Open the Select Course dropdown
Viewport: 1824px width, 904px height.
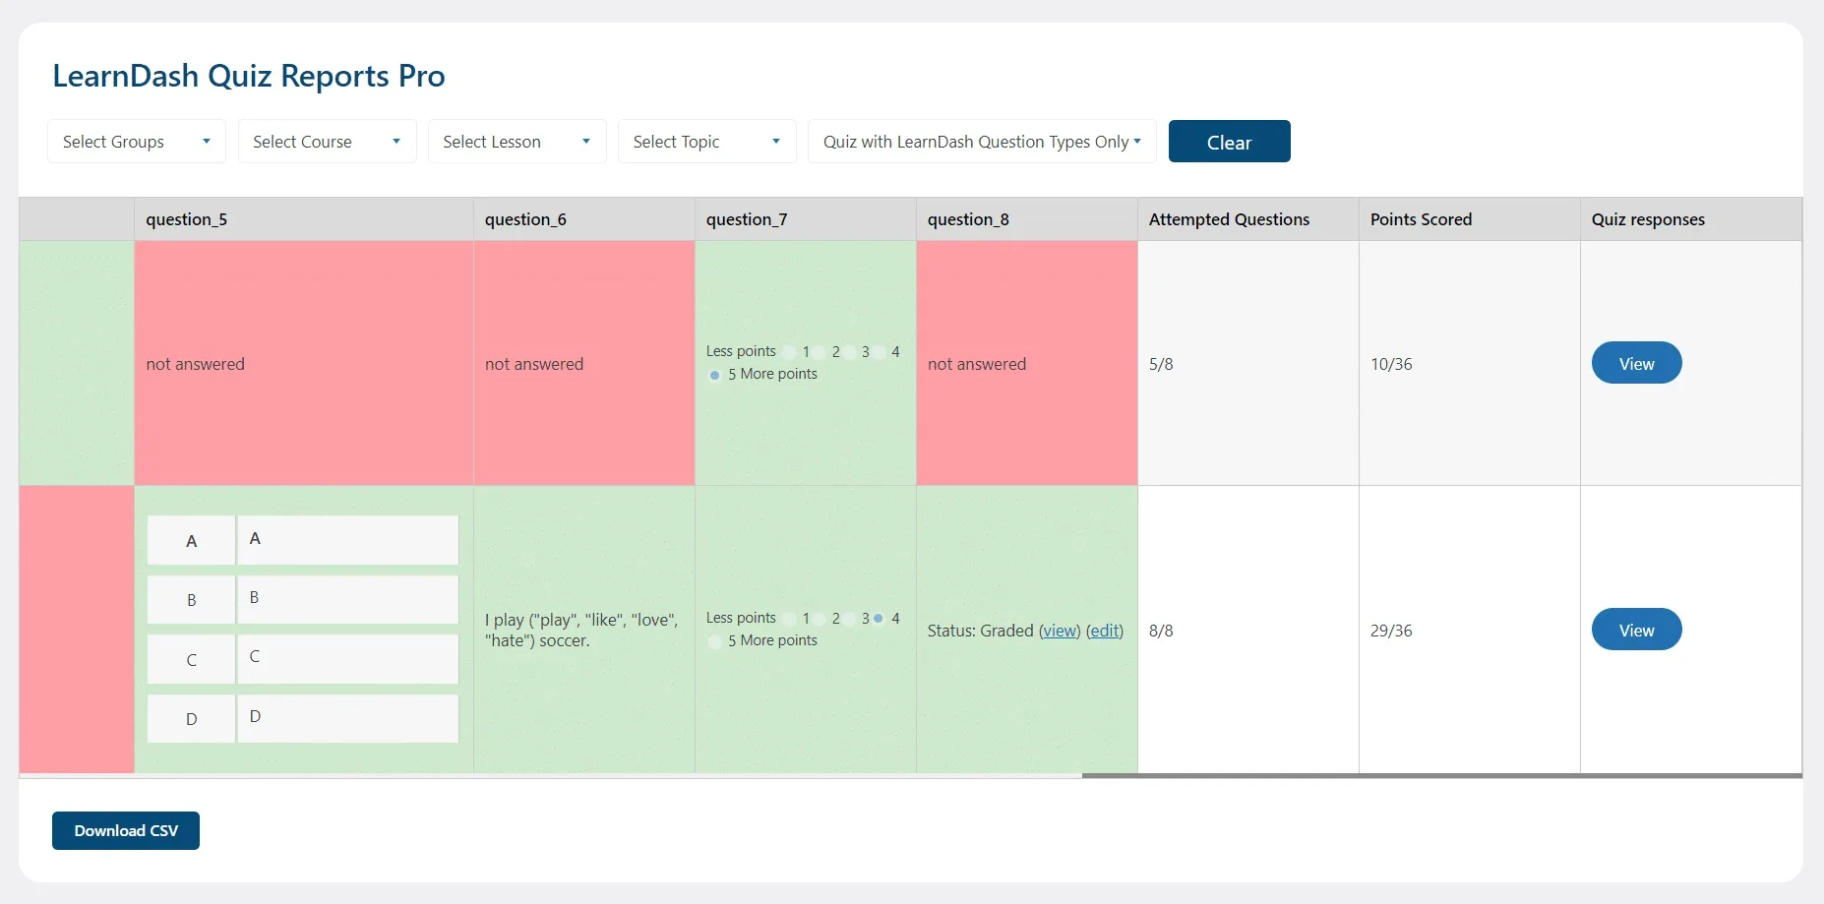pyautogui.click(x=326, y=141)
